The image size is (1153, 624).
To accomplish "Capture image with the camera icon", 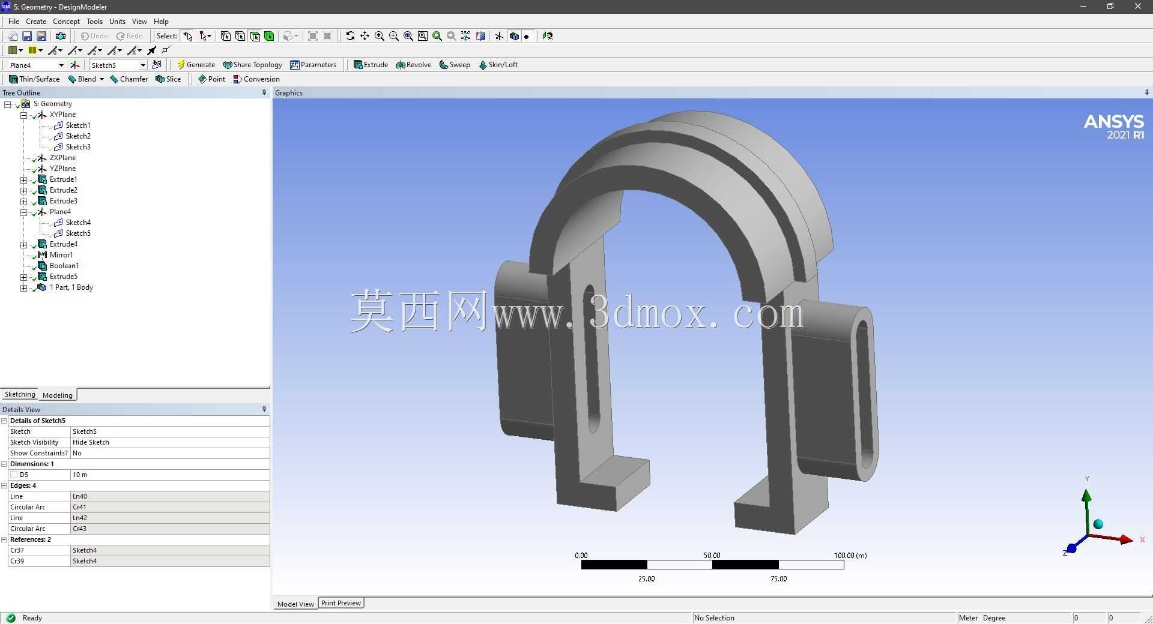I will click(x=61, y=36).
